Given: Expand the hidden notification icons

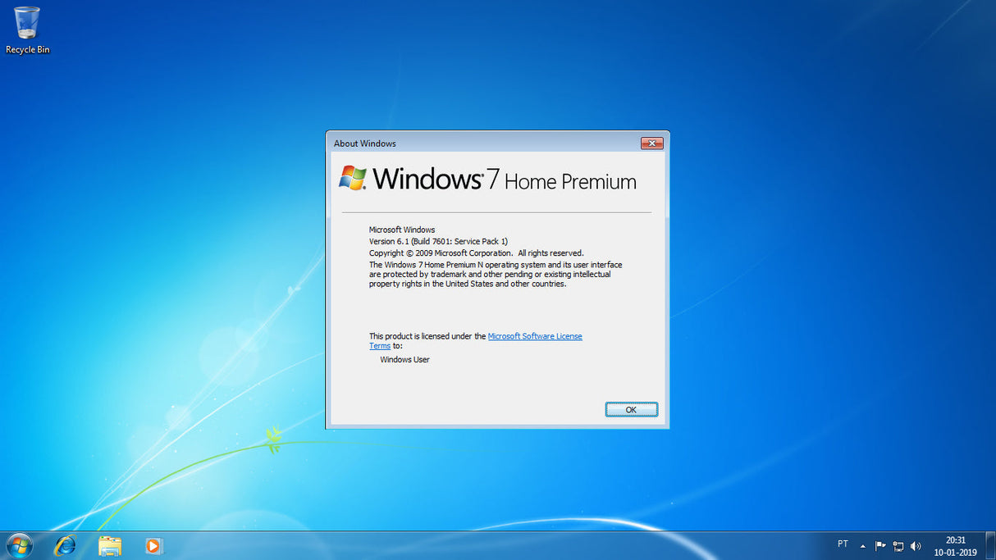Looking at the screenshot, I should (x=861, y=545).
